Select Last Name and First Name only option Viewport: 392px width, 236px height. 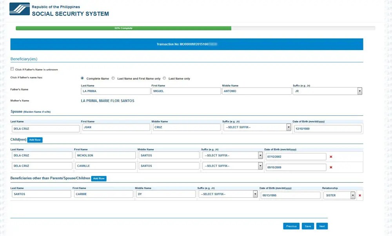click(x=113, y=78)
